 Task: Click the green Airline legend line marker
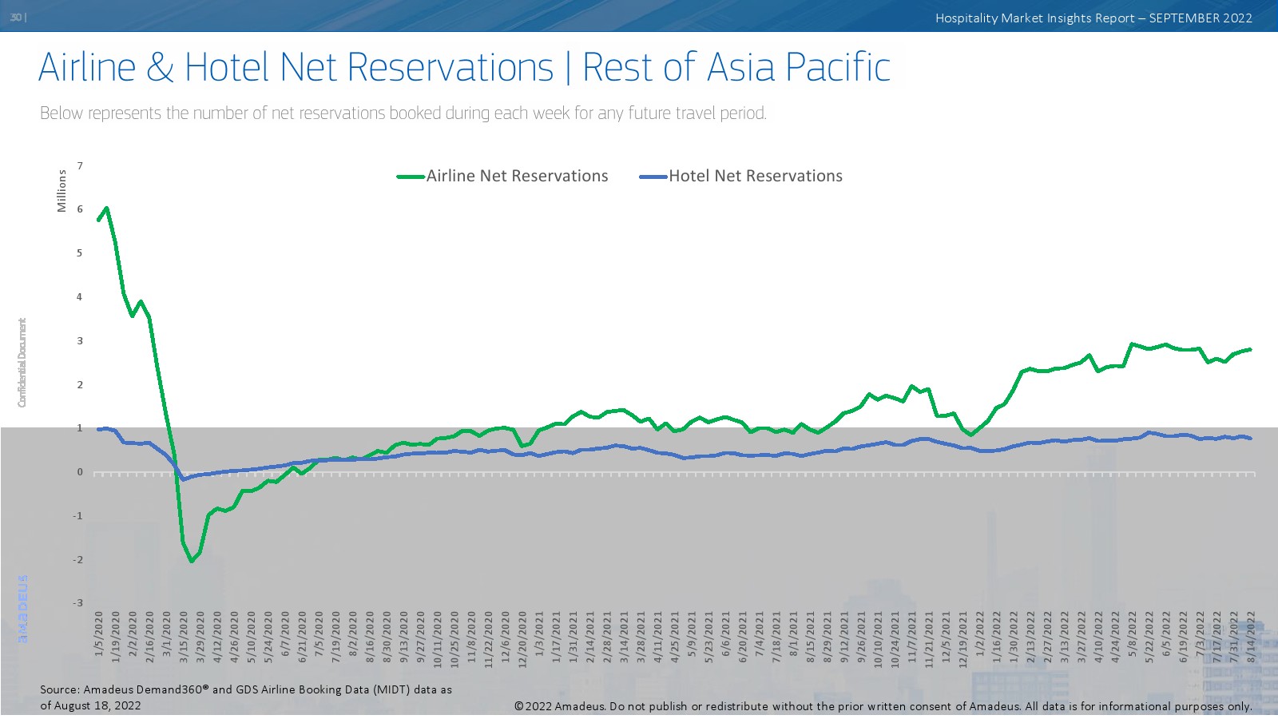(411, 177)
